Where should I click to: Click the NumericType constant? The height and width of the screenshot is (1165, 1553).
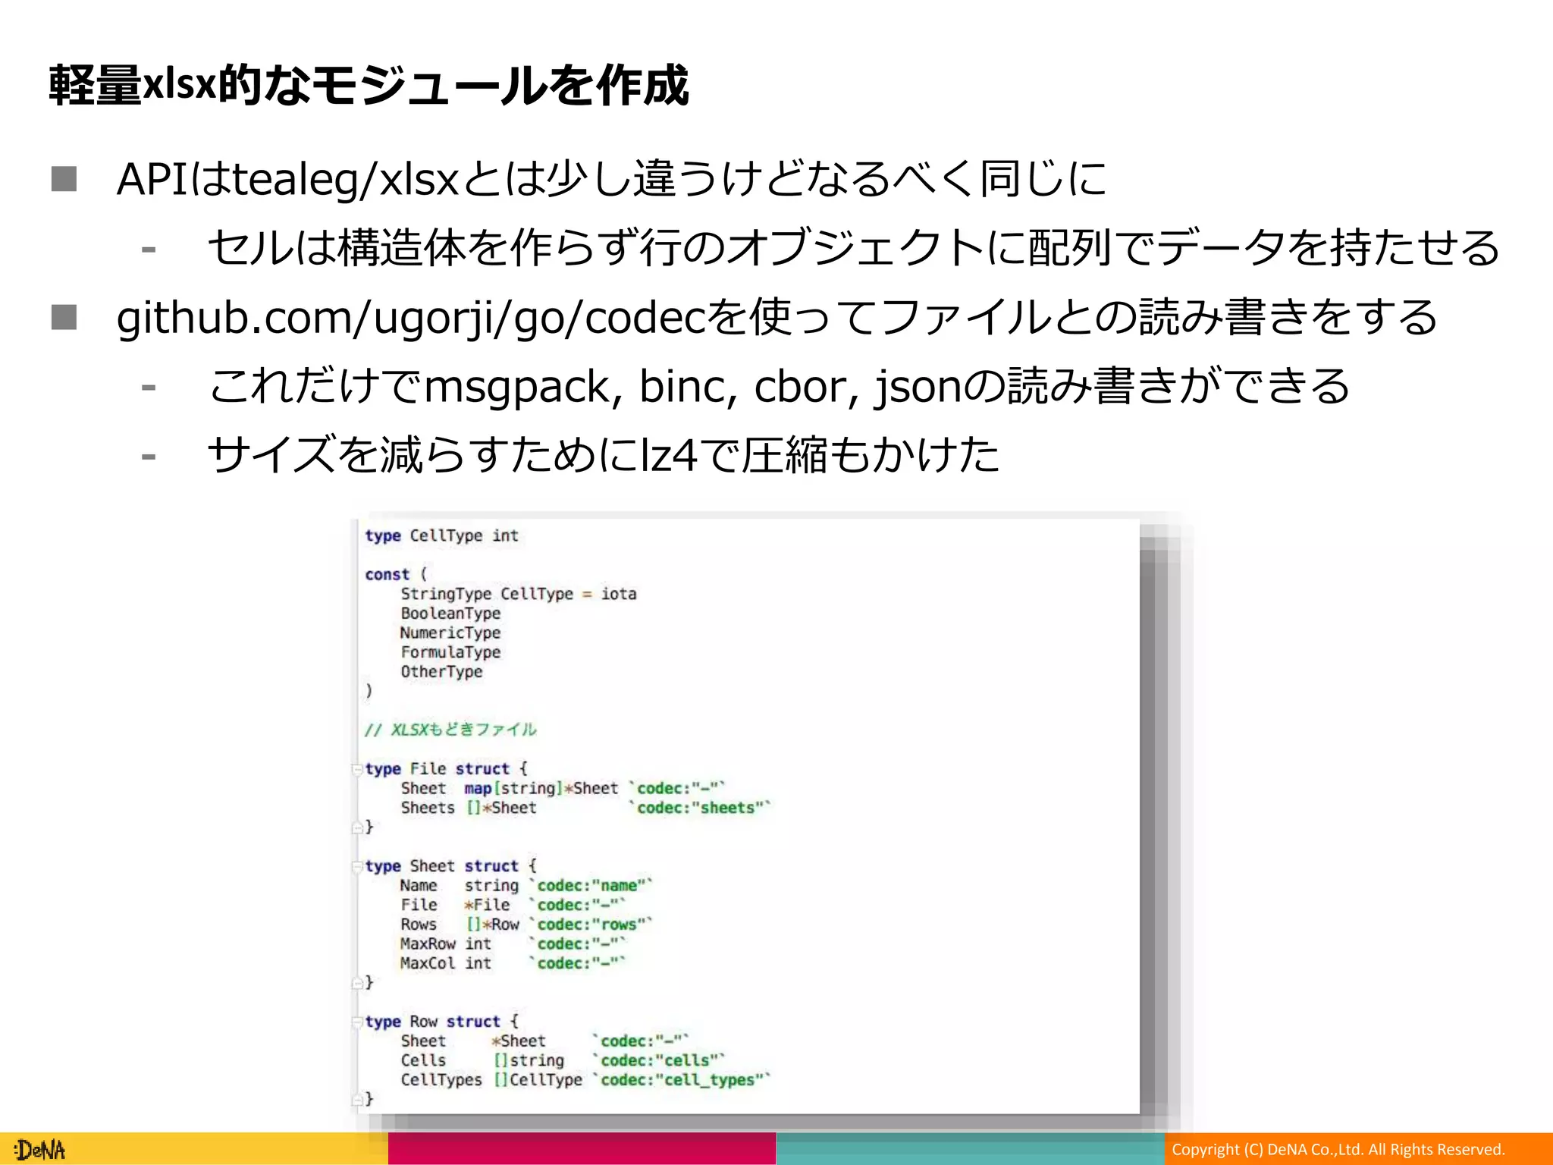[450, 633]
